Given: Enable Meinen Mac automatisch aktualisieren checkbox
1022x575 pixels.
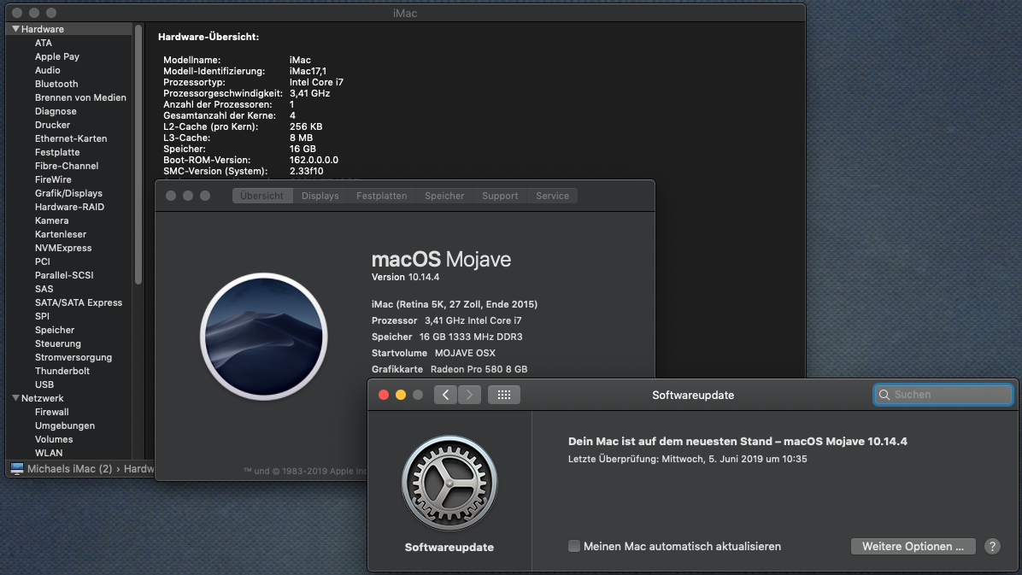Looking at the screenshot, I should point(573,546).
